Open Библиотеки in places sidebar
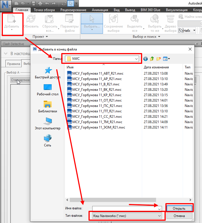 tap(47, 107)
